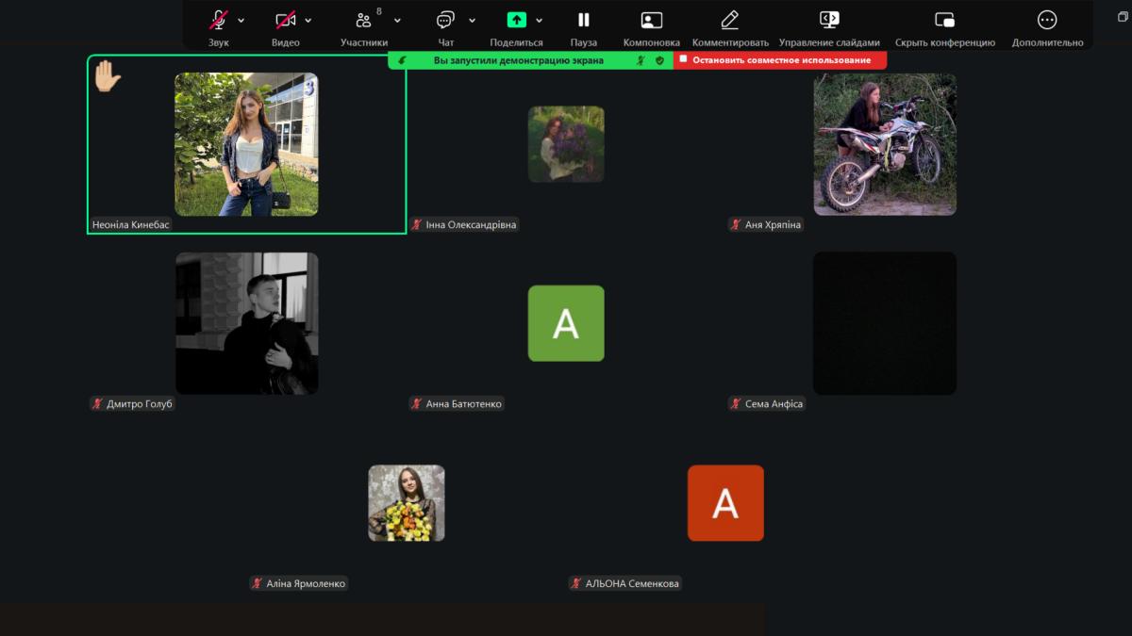Select the Комментировать pencil tool
This screenshot has height=636, width=1132.
(729, 21)
